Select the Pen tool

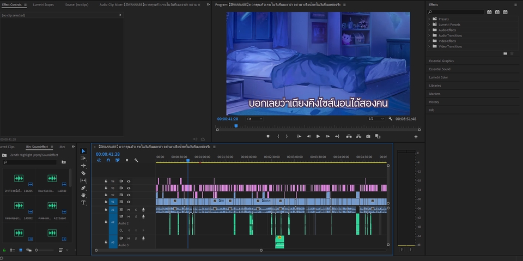83,188
